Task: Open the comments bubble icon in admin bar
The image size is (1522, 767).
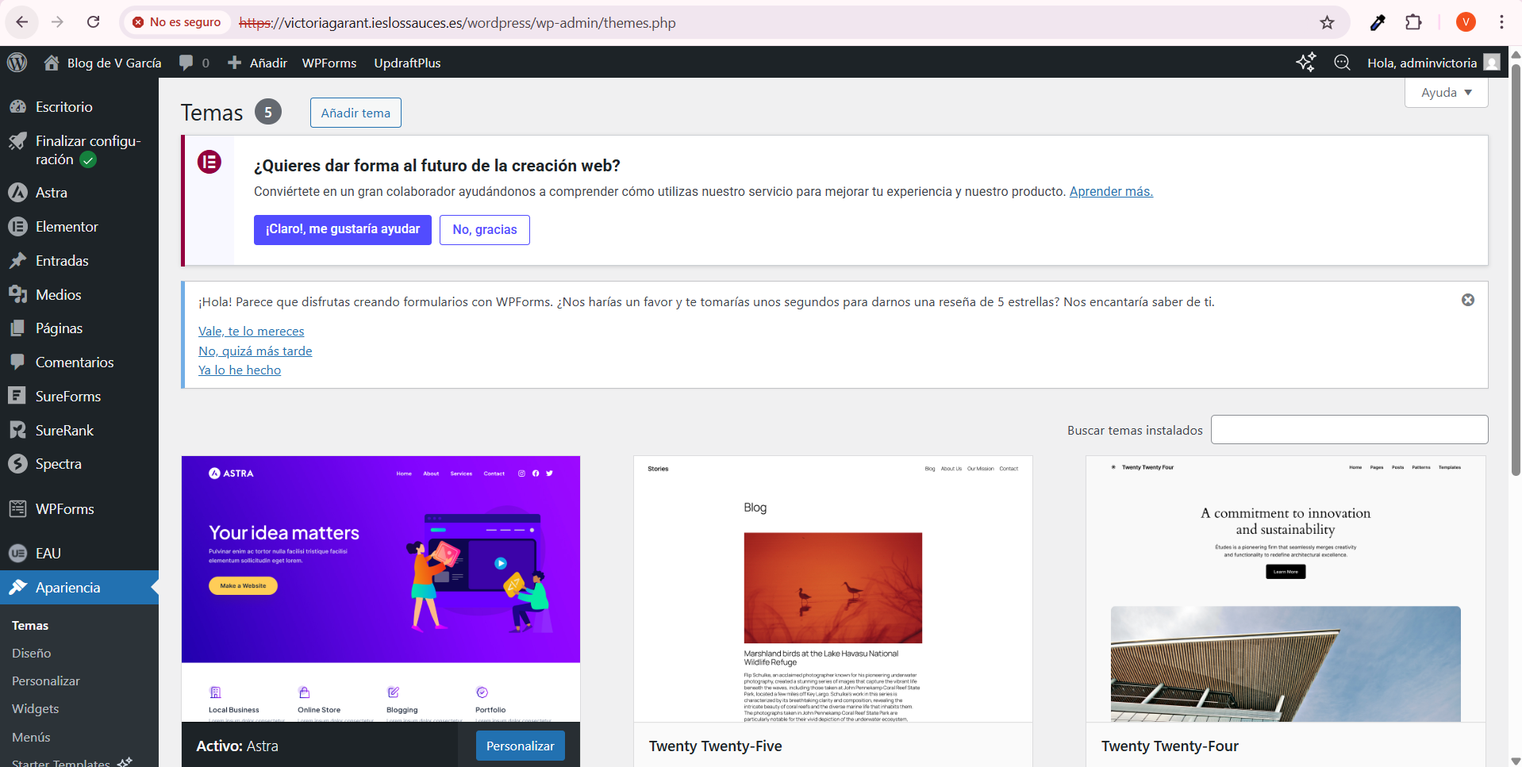Action: click(186, 63)
